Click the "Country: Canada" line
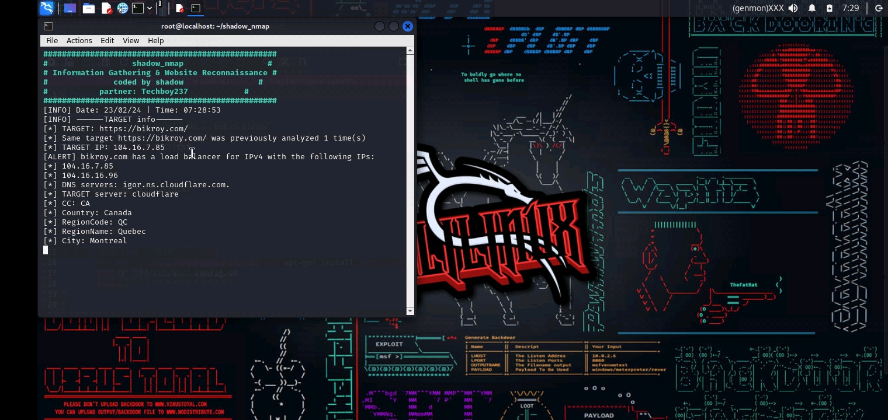The height and width of the screenshot is (420, 888). point(88,213)
